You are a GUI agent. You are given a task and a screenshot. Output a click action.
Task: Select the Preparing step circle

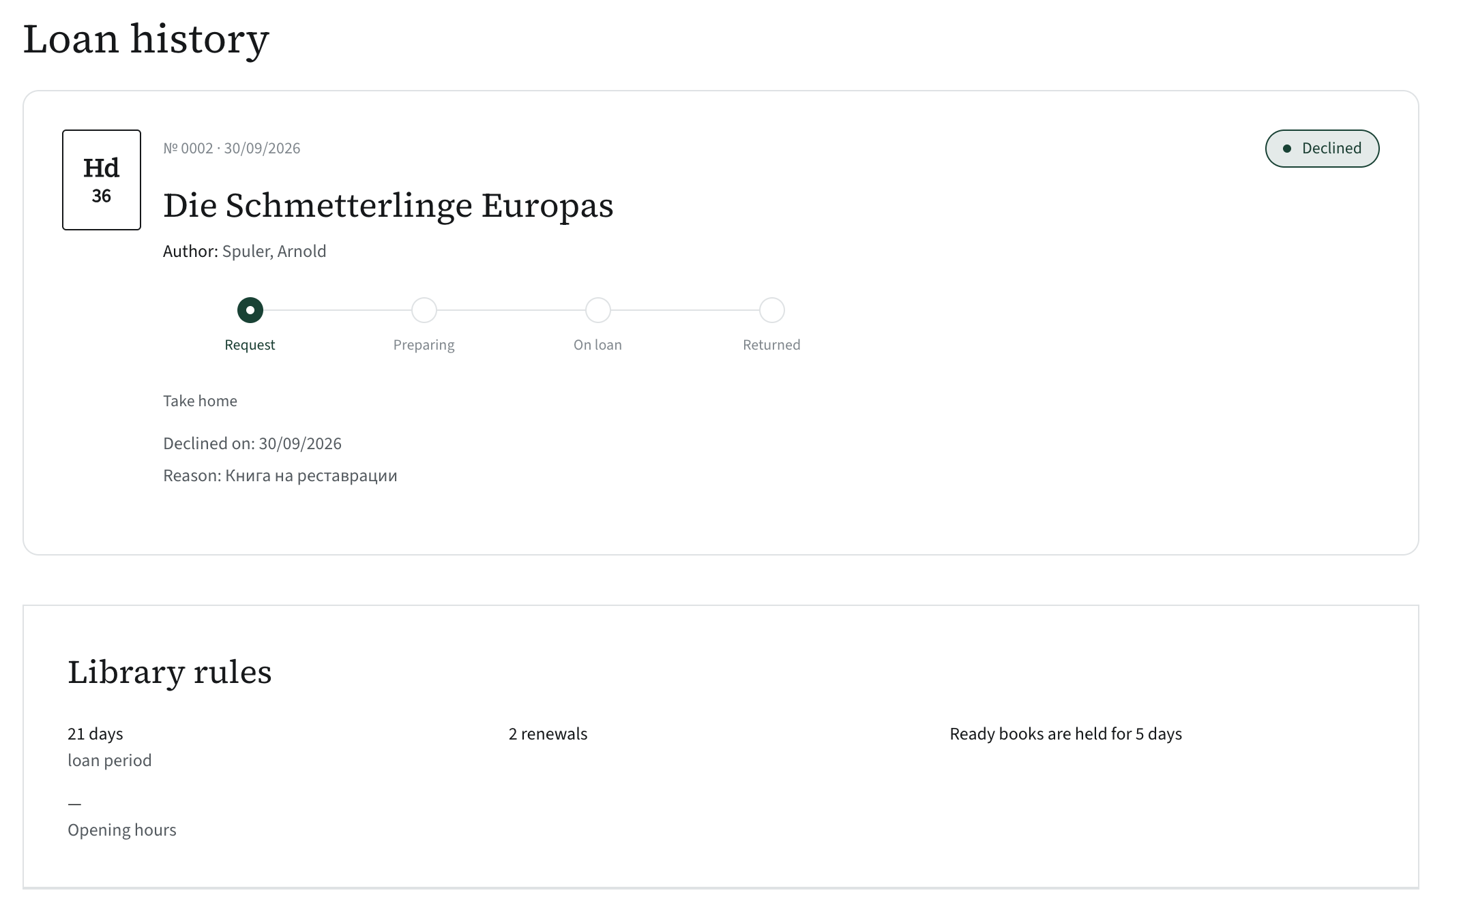click(424, 310)
